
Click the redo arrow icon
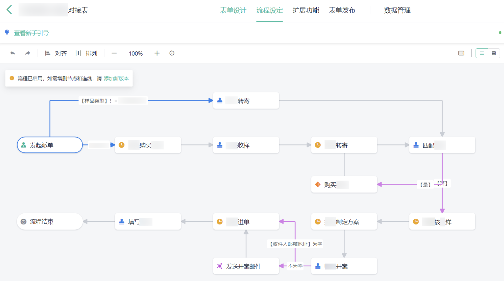coord(28,53)
